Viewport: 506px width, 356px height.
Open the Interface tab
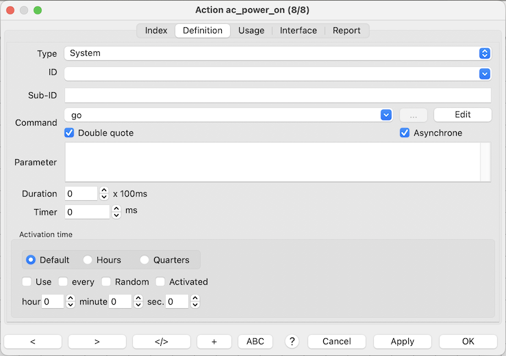[299, 30]
